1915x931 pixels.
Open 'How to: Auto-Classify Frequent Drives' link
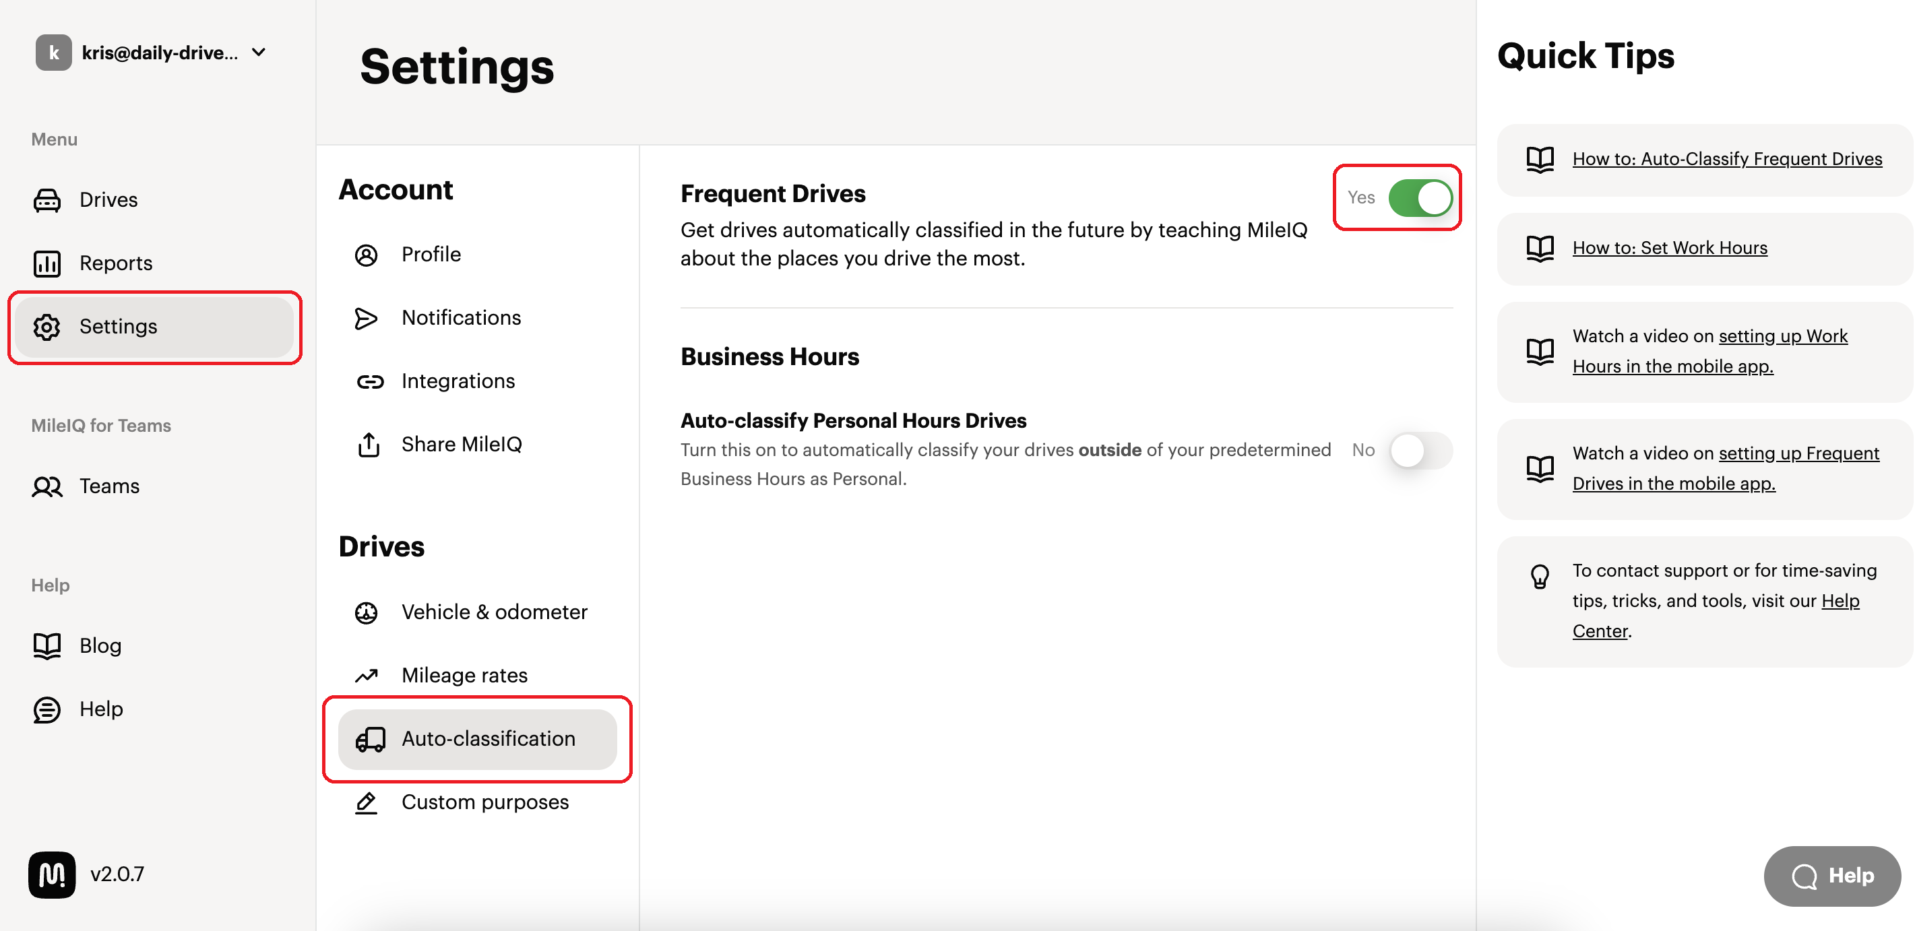coord(1727,159)
